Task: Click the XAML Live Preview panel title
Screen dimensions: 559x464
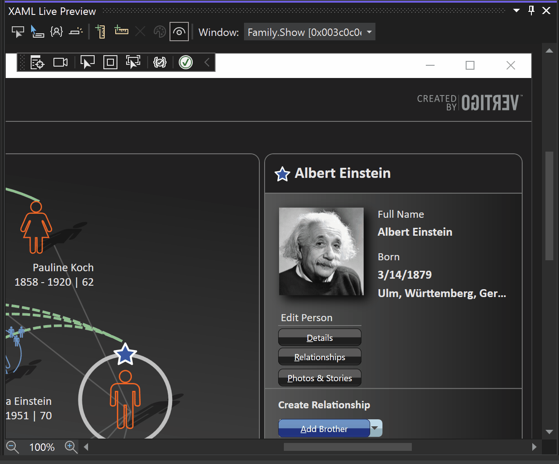Action: pos(52,11)
